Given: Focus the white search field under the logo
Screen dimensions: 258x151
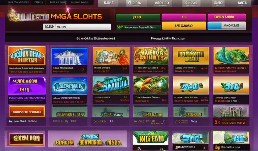Looking at the screenshot, I should tap(77, 27).
